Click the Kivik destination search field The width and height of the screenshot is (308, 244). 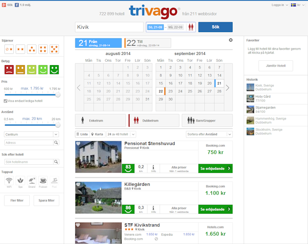click(109, 27)
